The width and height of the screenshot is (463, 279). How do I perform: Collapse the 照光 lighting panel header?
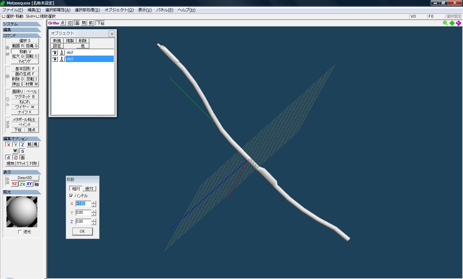[22, 192]
